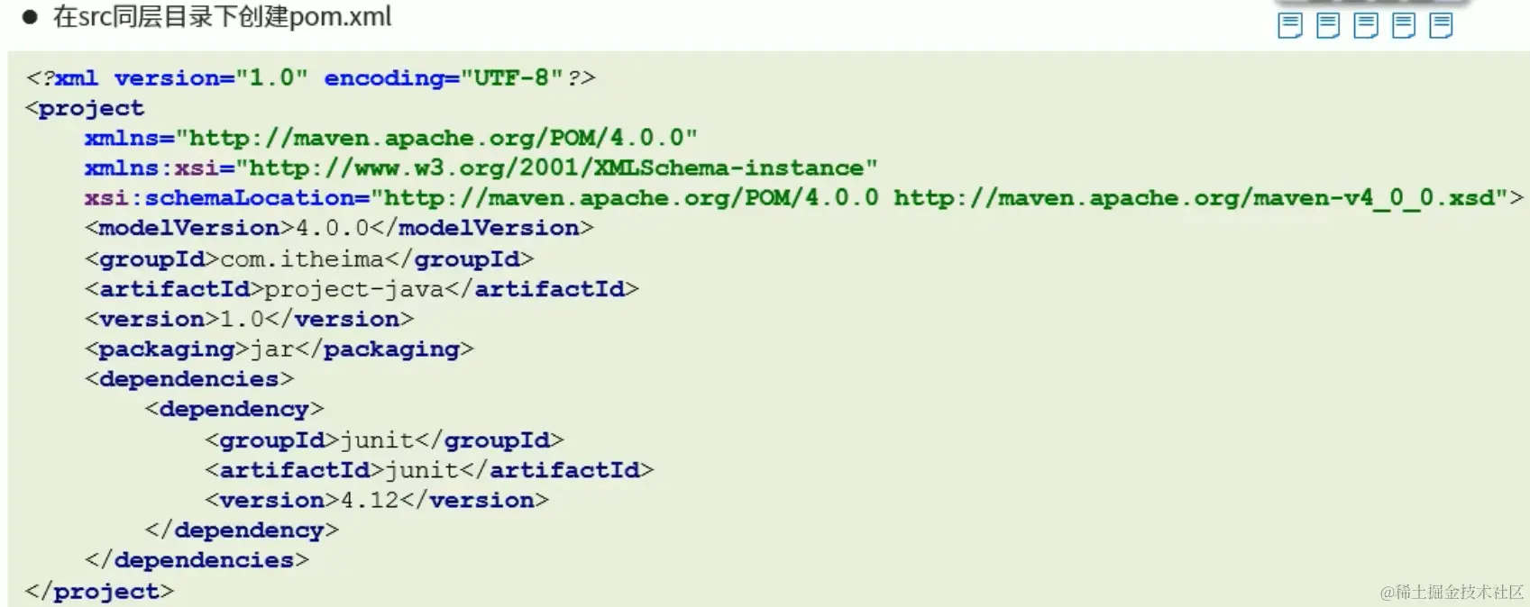
Task: Click the 4.12 junit version value
Action: pyautogui.click(x=370, y=500)
